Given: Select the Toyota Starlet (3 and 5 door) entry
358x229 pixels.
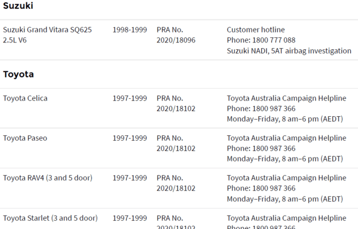Looking at the screenshot, I should click(50, 218).
